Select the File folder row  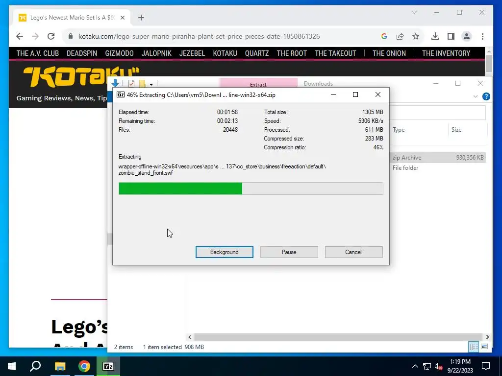point(438,168)
